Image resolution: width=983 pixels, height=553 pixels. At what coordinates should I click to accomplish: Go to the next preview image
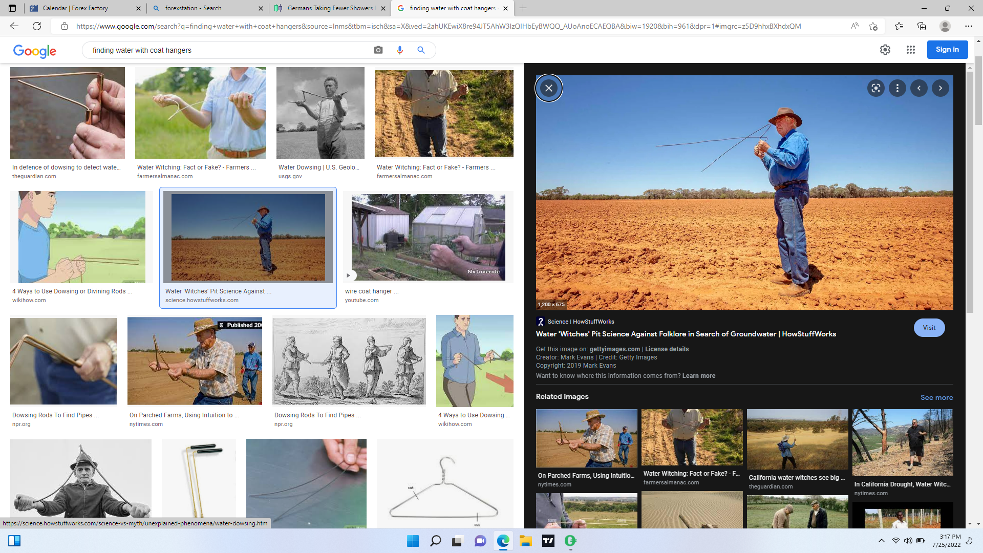[x=940, y=88]
